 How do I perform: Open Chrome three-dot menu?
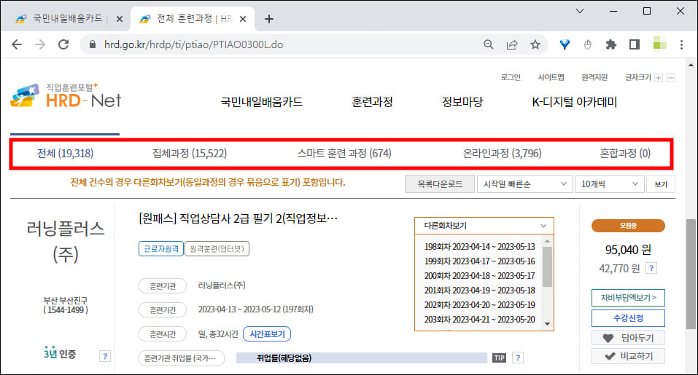coord(681,44)
